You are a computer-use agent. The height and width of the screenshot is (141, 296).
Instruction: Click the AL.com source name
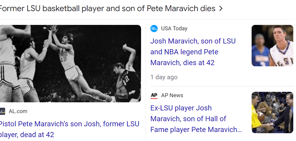tap(18, 111)
